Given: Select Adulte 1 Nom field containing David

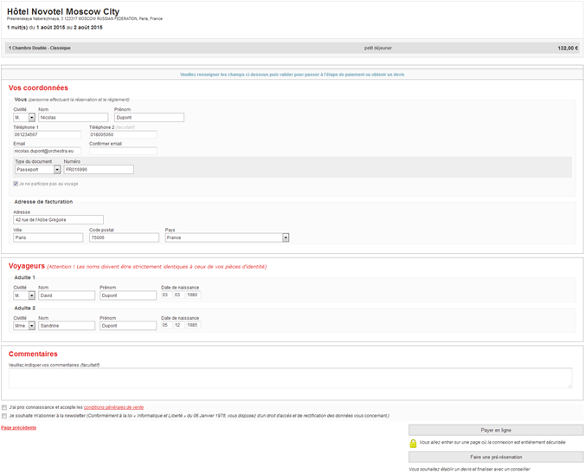Looking at the screenshot, I should pyautogui.click(x=66, y=295).
